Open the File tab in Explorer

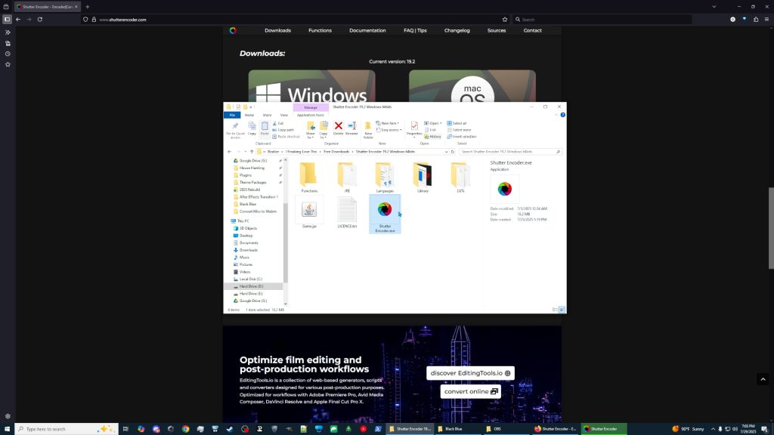[232, 115]
